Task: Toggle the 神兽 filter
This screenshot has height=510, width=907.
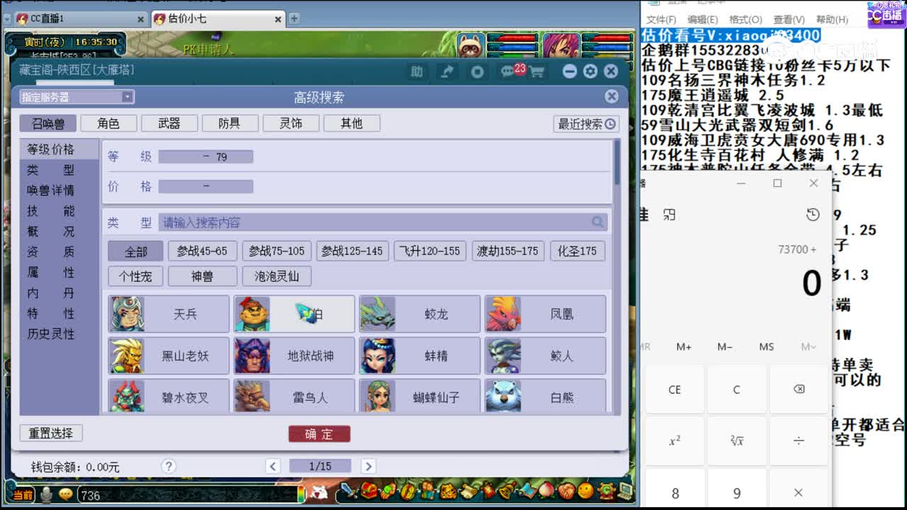Action: tap(203, 276)
